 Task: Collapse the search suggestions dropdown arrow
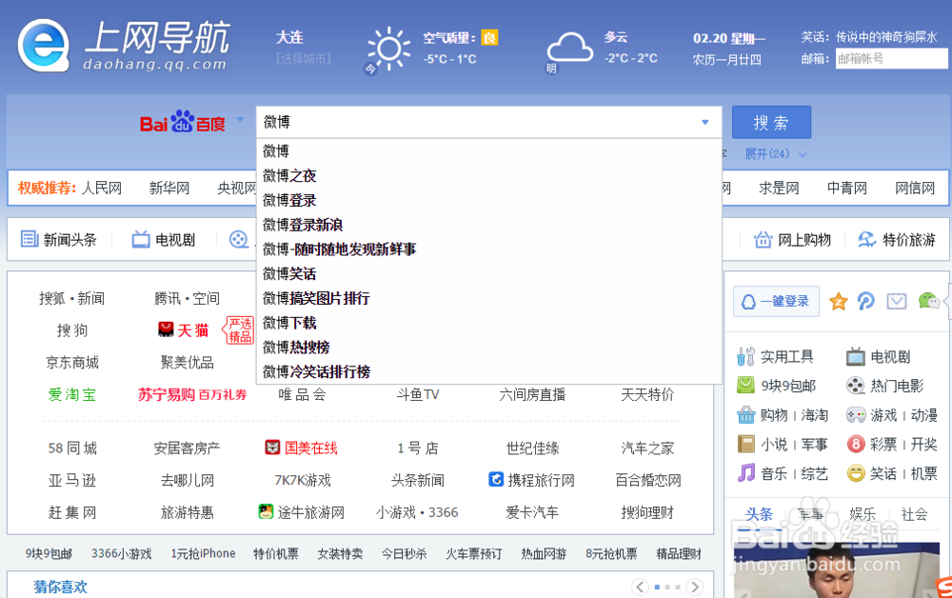(704, 122)
